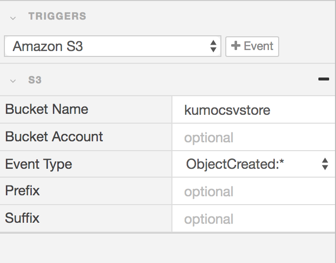
Task: Click into the Prefix optional field
Action: pos(253,192)
